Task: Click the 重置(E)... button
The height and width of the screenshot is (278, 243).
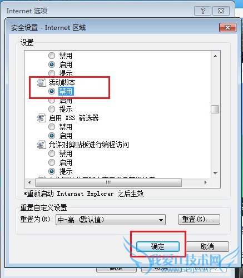Action: pos(199,220)
